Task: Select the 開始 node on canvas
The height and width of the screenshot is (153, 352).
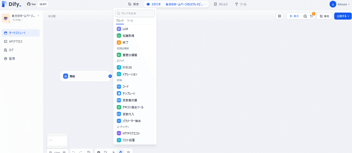Action: (x=85, y=76)
